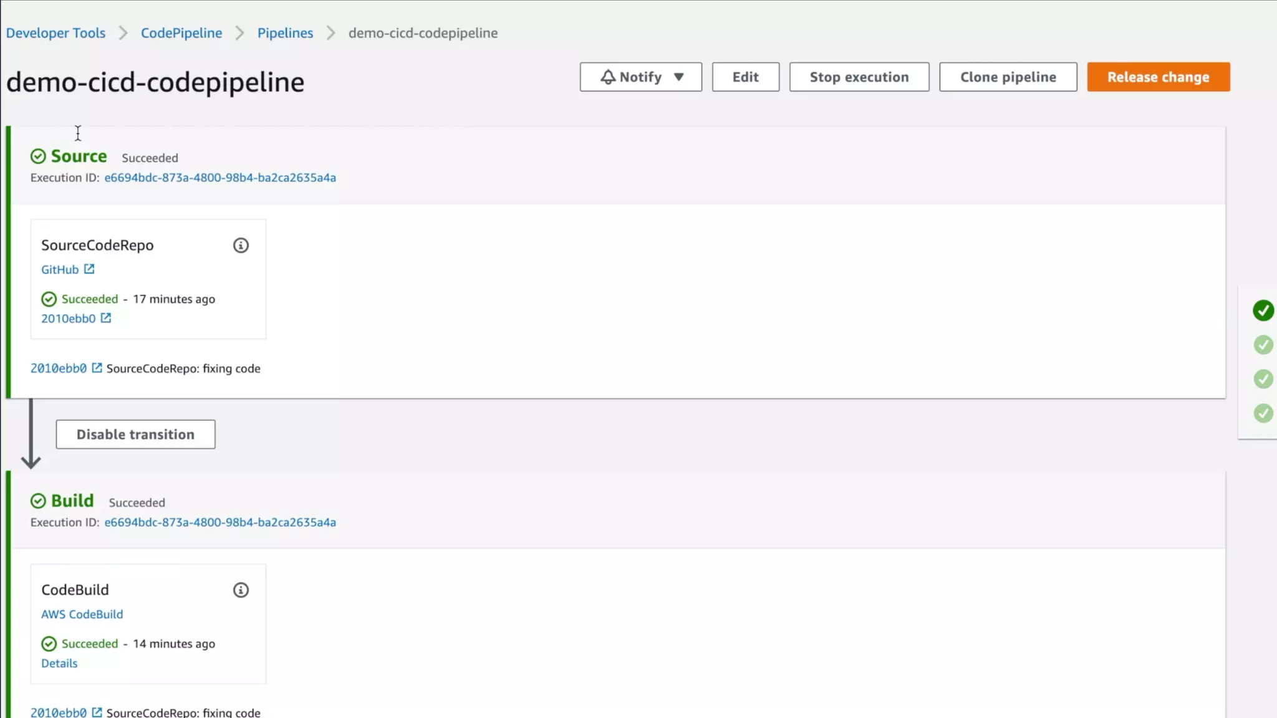Image resolution: width=1277 pixels, height=718 pixels.
Task: Click the Source stage title
Action: 79,156
